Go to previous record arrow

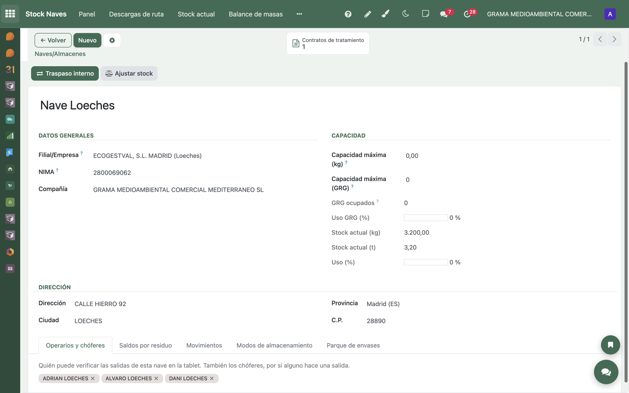pyautogui.click(x=600, y=39)
